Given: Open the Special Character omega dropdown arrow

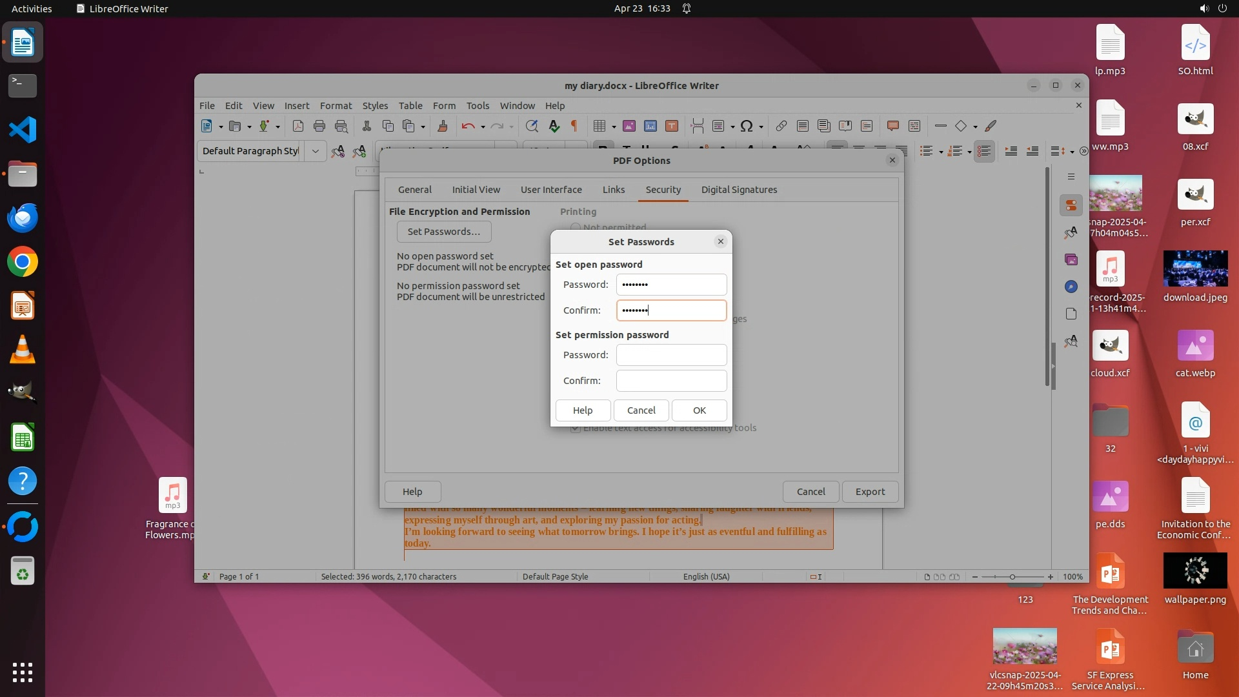Looking at the screenshot, I should click(x=761, y=127).
